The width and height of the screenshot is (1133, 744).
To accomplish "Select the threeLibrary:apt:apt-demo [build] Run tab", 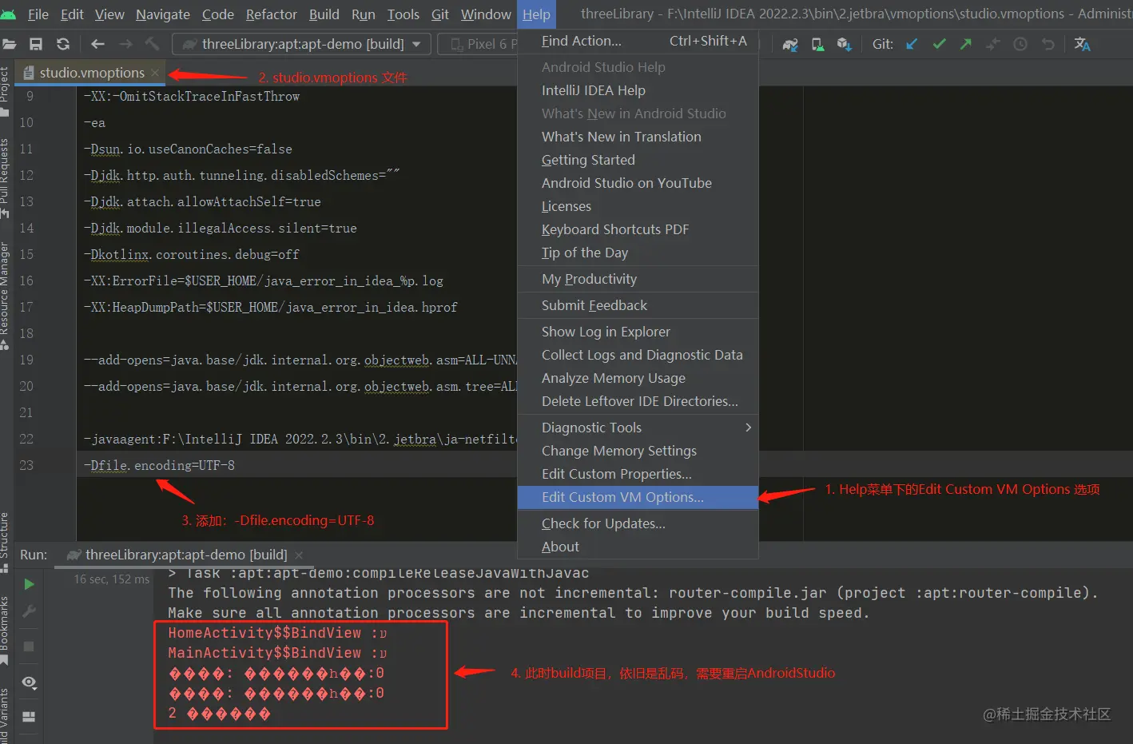I will point(185,555).
